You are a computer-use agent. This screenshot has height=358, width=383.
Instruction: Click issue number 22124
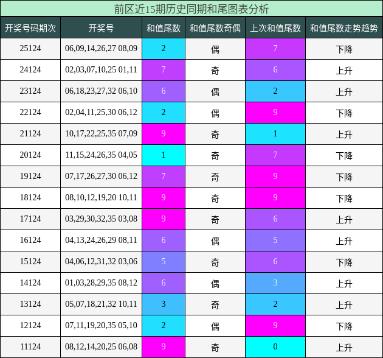click(30, 112)
